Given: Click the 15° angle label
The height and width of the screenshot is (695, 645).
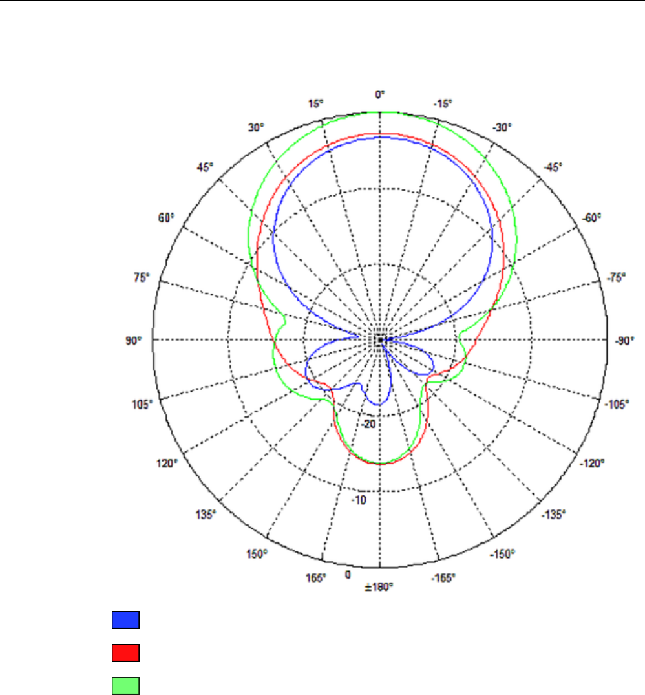Looking at the screenshot, I should pyautogui.click(x=316, y=103).
